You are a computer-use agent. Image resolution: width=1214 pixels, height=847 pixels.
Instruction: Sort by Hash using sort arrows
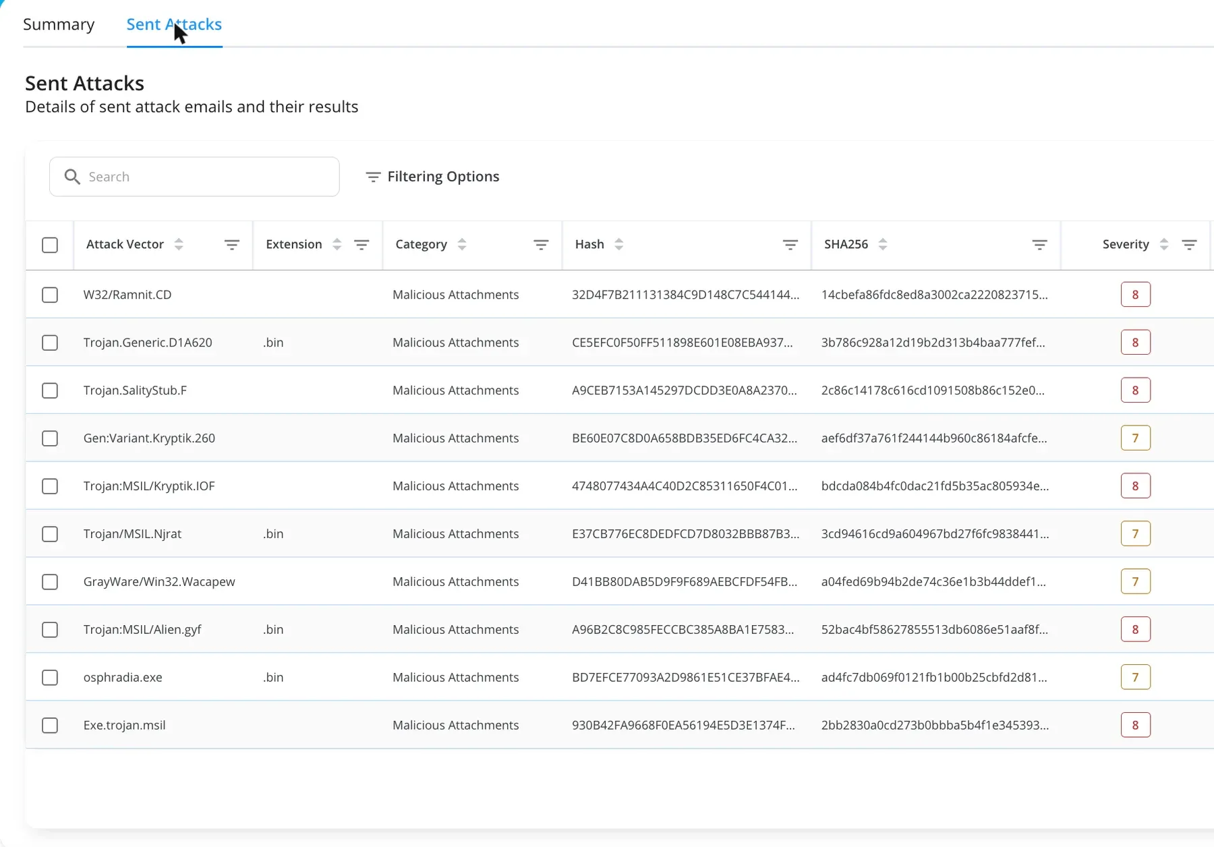619,244
